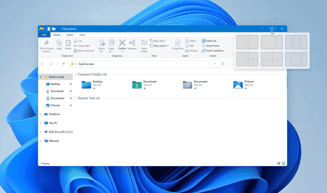Click the New folder icon in title bar
327x193 pixels.
[54, 29]
